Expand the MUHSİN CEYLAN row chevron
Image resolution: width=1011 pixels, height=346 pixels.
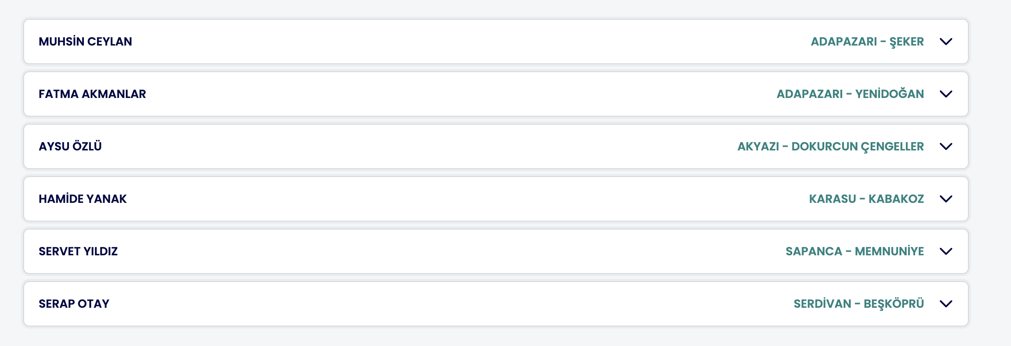946,42
